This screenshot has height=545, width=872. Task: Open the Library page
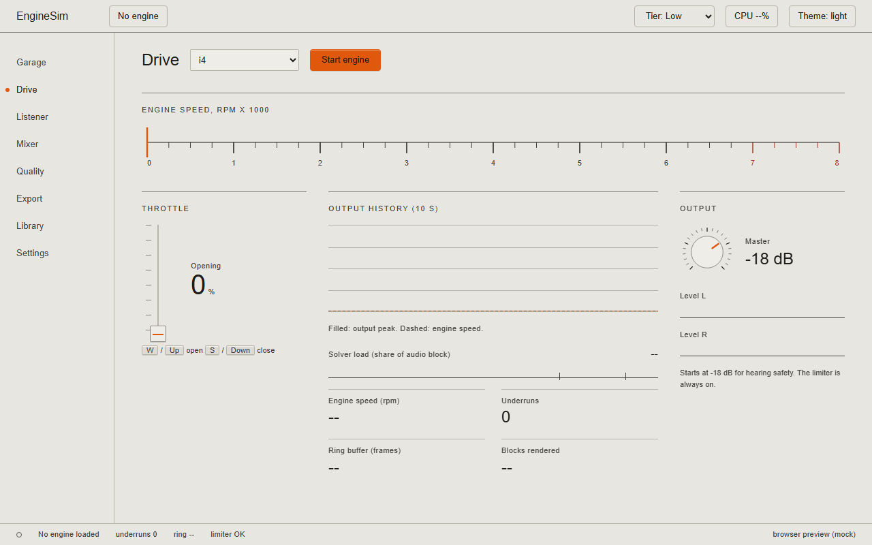30,225
